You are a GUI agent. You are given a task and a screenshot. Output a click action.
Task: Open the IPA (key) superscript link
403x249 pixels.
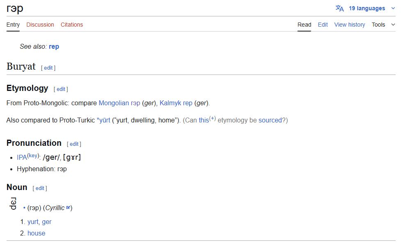tap(33, 156)
